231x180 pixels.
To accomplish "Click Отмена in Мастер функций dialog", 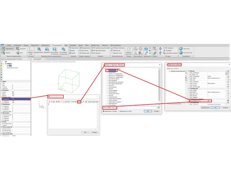I will click(x=94, y=132).
